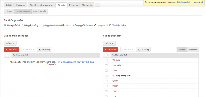Image resolution: width=206 pixels, height=97 pixels.
Task: Open Chỉnh sửa dropdown in campaign section
Action: tap(128, 50)
